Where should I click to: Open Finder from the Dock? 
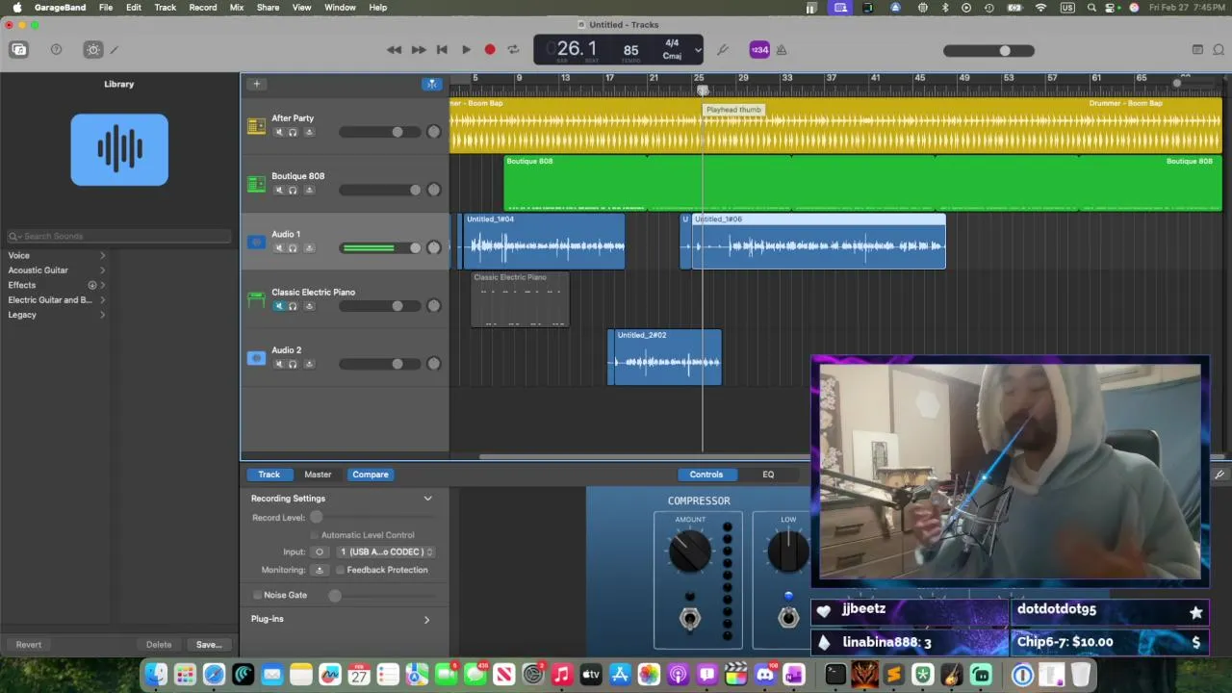pyautogui.click(x=156, y=675)
